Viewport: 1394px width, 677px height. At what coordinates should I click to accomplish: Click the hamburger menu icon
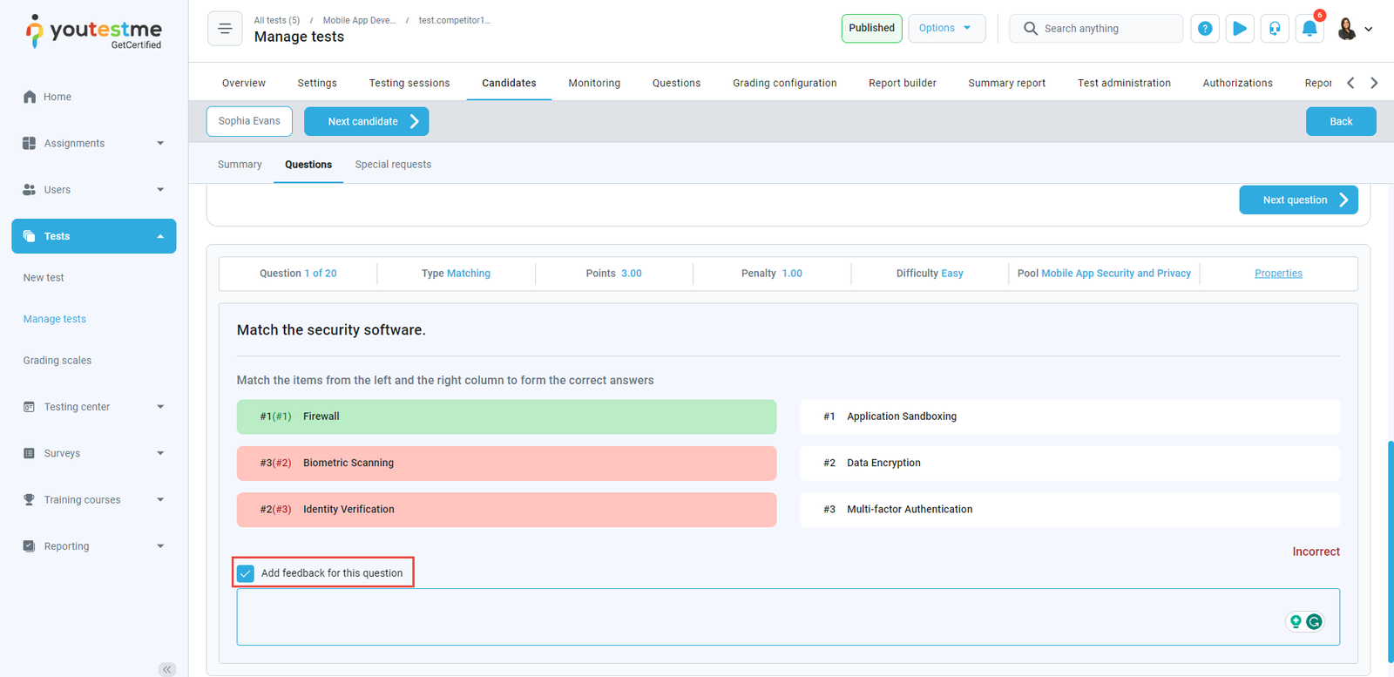click(225, 29)
